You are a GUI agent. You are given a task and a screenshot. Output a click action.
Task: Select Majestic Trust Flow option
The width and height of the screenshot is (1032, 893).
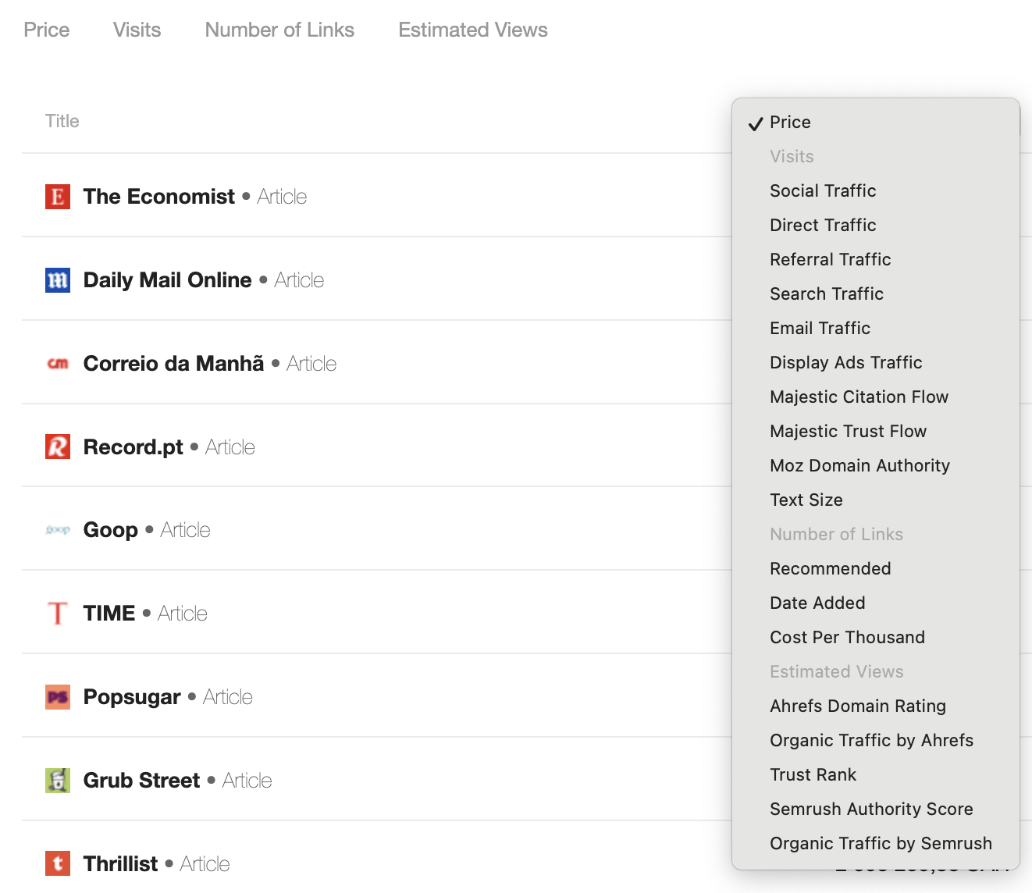(x=876, y=431)
